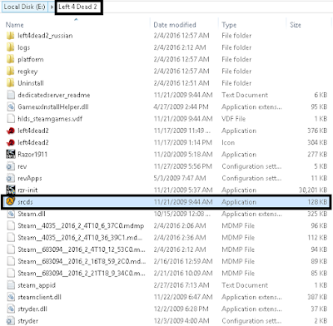Click steamclient.dll file name
Image resolution: width=333 pixels, height=326 pixels.
tap(39, 297)
